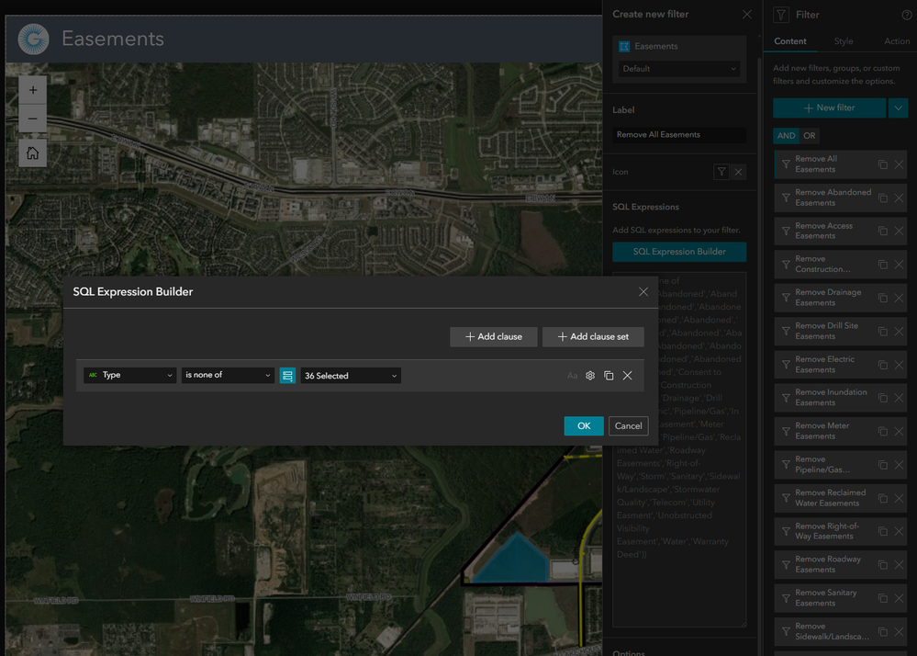Image resolution: width=917 pixels, height=656 pixels.
Task: Open the 'is none of' operator dropdown
Action: pyautogui.click(x=228, y=375)
